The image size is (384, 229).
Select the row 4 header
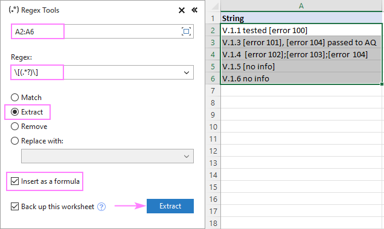click(213, 54)
